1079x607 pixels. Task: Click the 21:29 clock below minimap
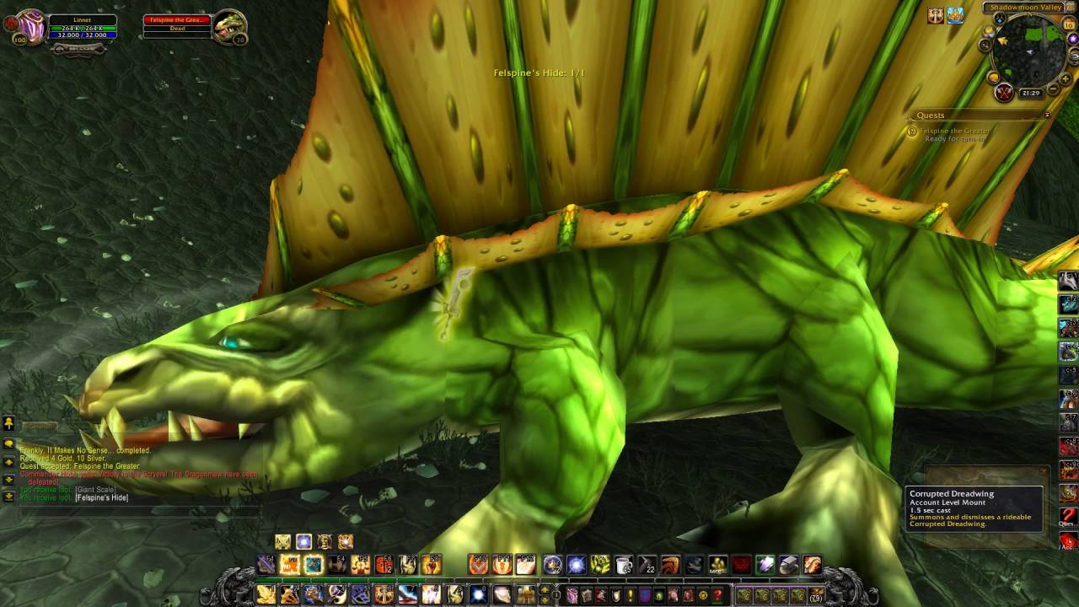pos(1032,93)
